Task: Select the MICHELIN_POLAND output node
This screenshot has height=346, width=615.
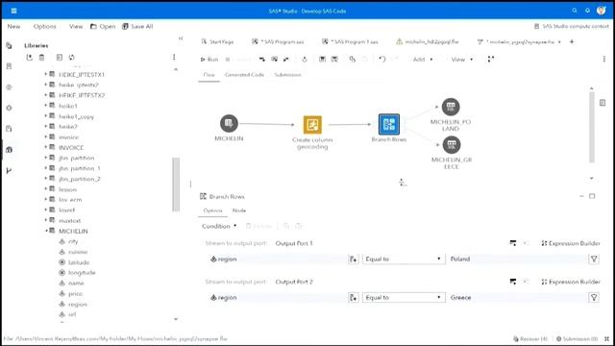Action: click(x=451, y=107)
